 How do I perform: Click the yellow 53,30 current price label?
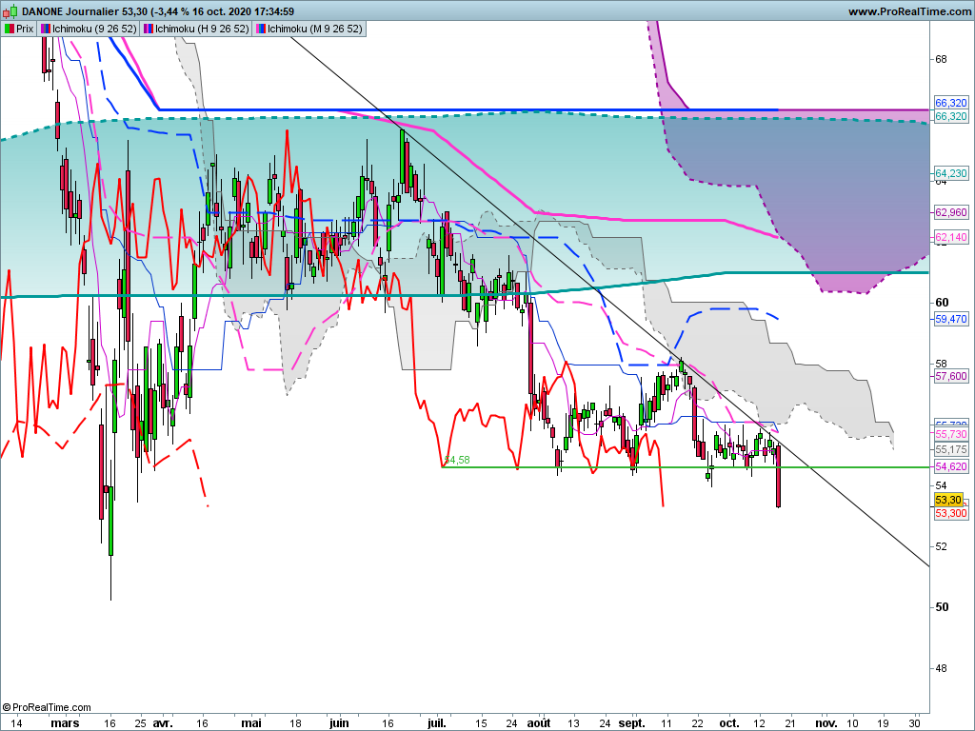(948, 500)
